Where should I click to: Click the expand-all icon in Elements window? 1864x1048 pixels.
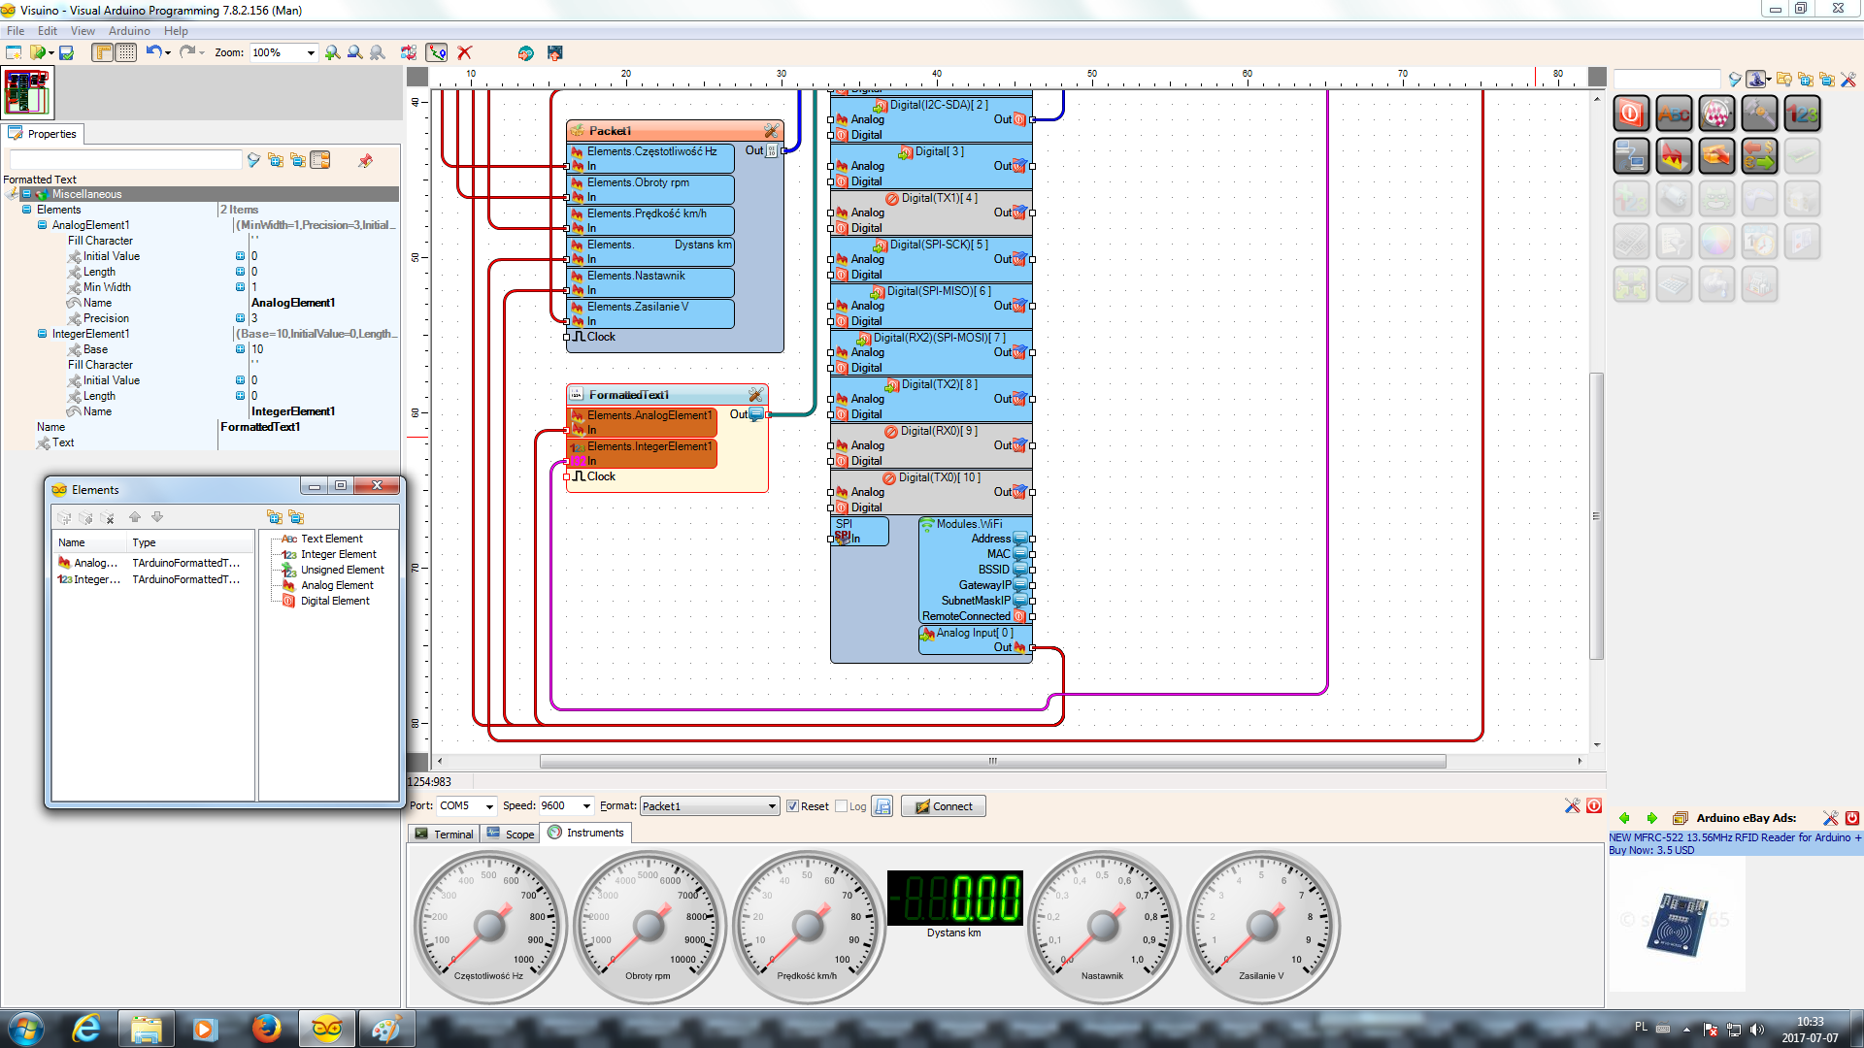click(275, 517)
